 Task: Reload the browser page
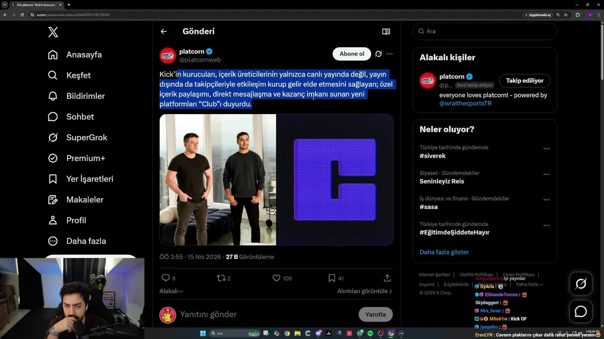tap(22, 15)
